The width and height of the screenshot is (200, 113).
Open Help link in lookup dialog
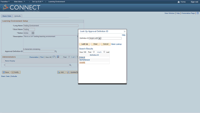[124, 35]
